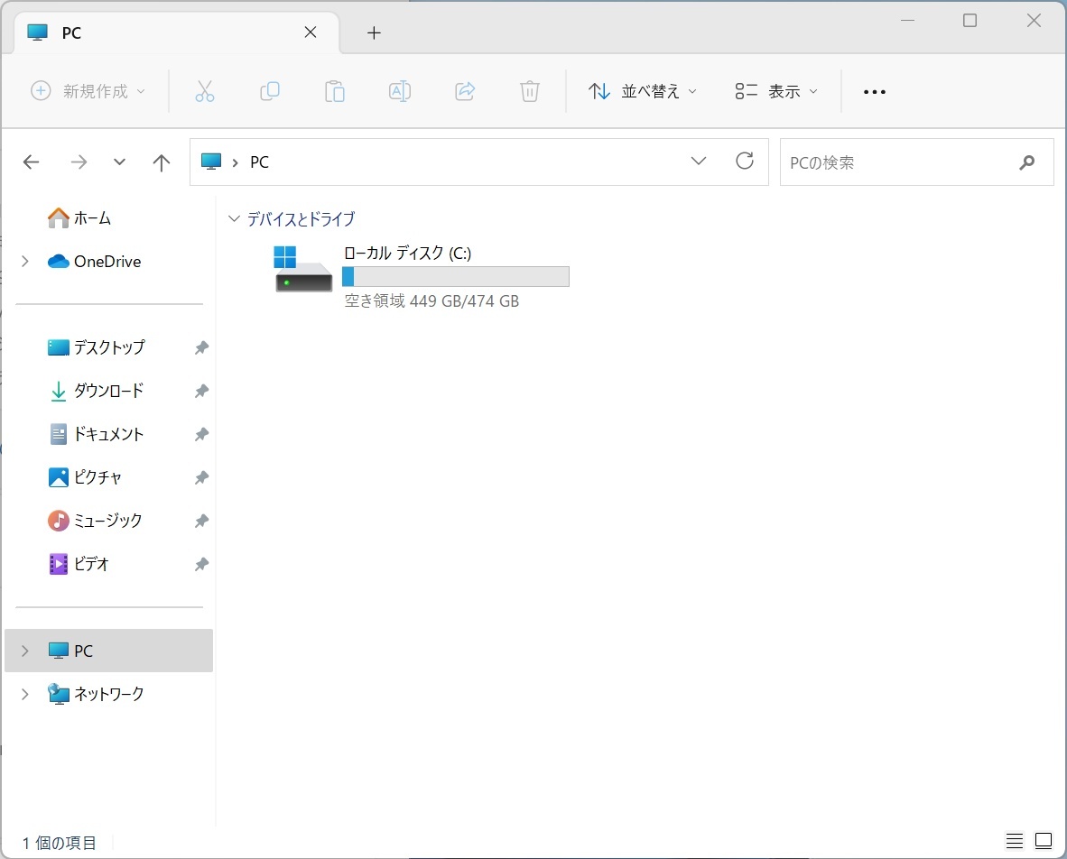
Task: Click 空き領域 449 GB/474 GB text
Action: (x=431, y=300)
